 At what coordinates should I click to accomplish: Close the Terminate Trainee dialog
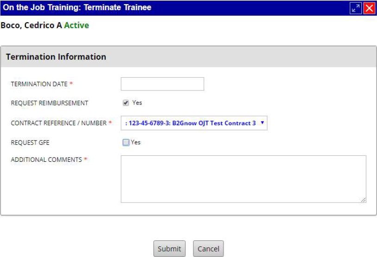click(369, 8)
